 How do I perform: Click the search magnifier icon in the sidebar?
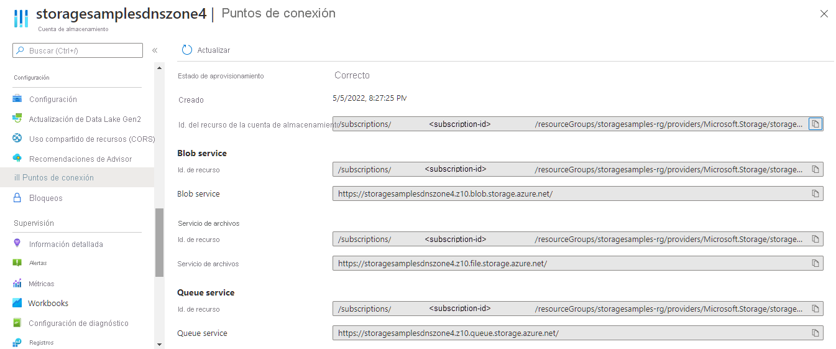[20, 50]
